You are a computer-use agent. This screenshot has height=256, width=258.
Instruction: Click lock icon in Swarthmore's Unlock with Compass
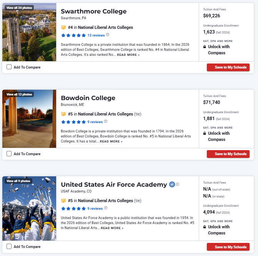[205, 47]
